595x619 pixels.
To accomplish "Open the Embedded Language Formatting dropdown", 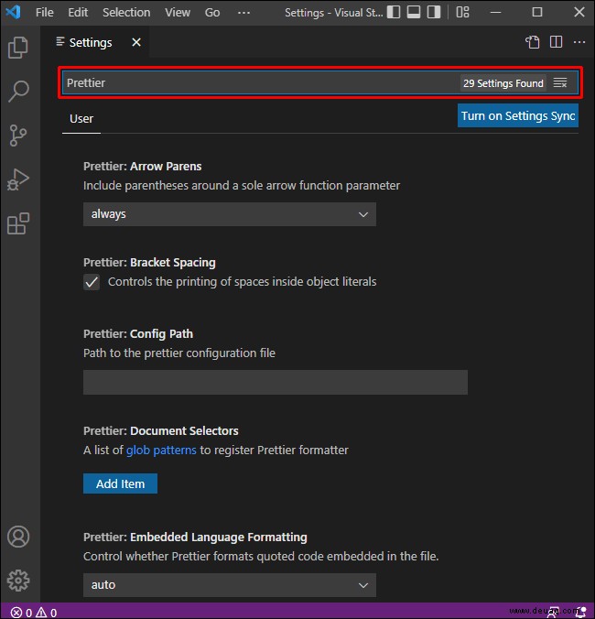I will 230,585.
